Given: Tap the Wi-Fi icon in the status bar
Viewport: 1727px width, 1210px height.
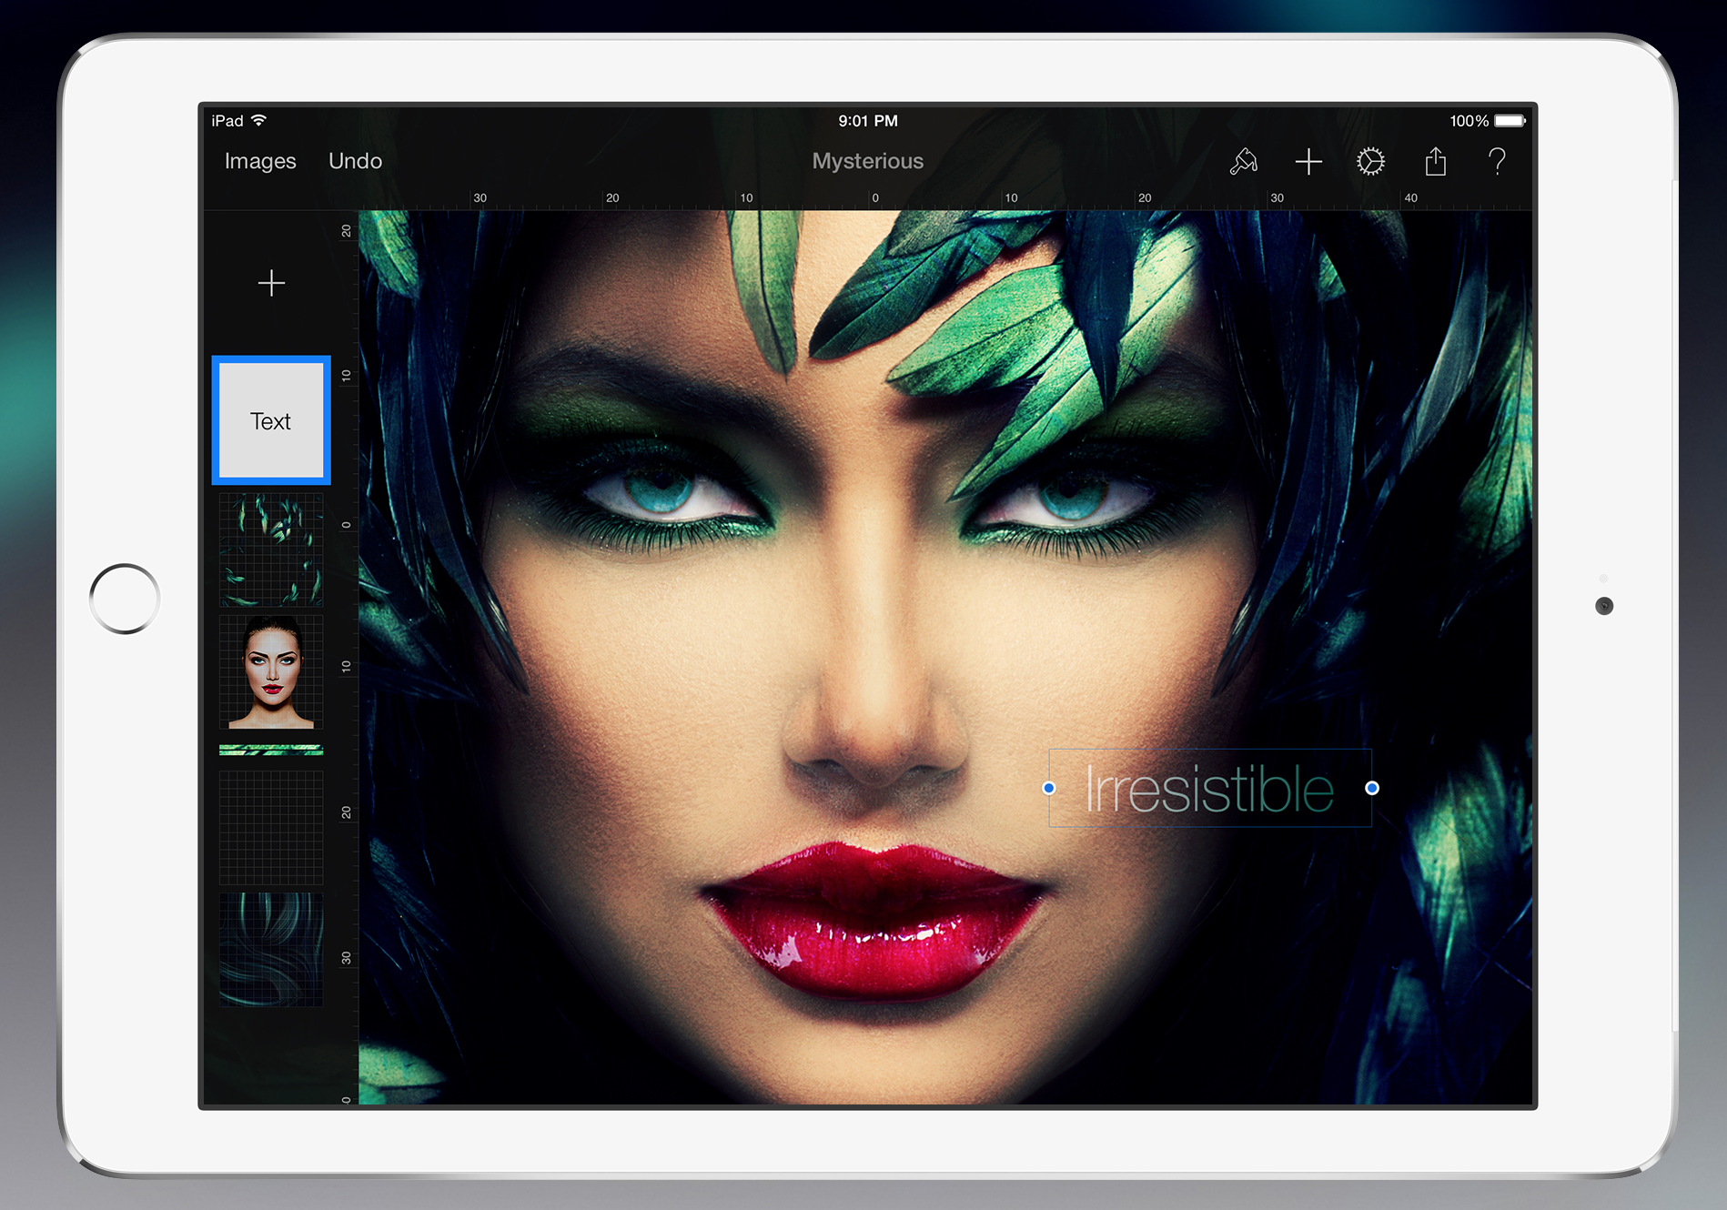Looking at the screenshot, I should coord(259,120).
